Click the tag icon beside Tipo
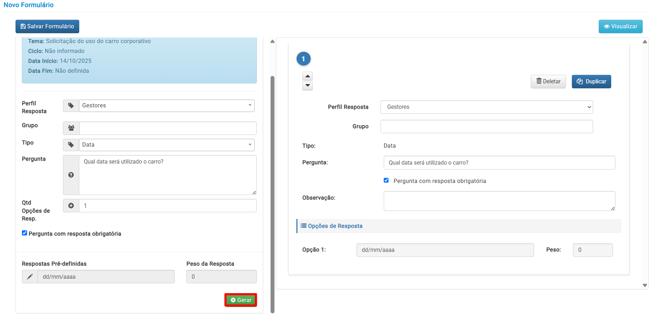This screenshot has width=649, height=314. click(x=71, y=145)
